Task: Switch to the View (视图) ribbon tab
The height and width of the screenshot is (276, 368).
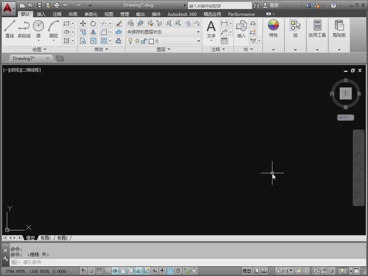Action: (x=109, y=14)
